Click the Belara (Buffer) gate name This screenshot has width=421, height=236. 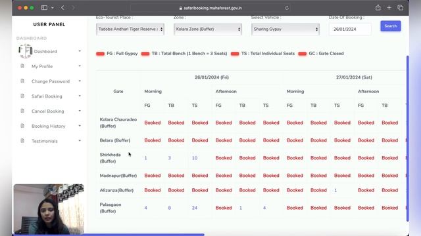[x=115, y=140]
